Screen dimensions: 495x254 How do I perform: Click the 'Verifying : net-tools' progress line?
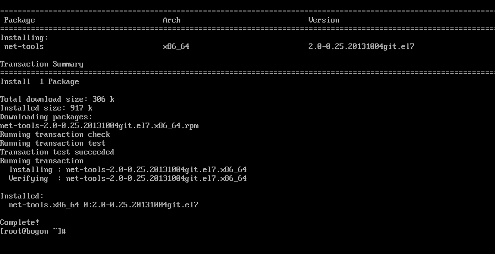(127, 179)
